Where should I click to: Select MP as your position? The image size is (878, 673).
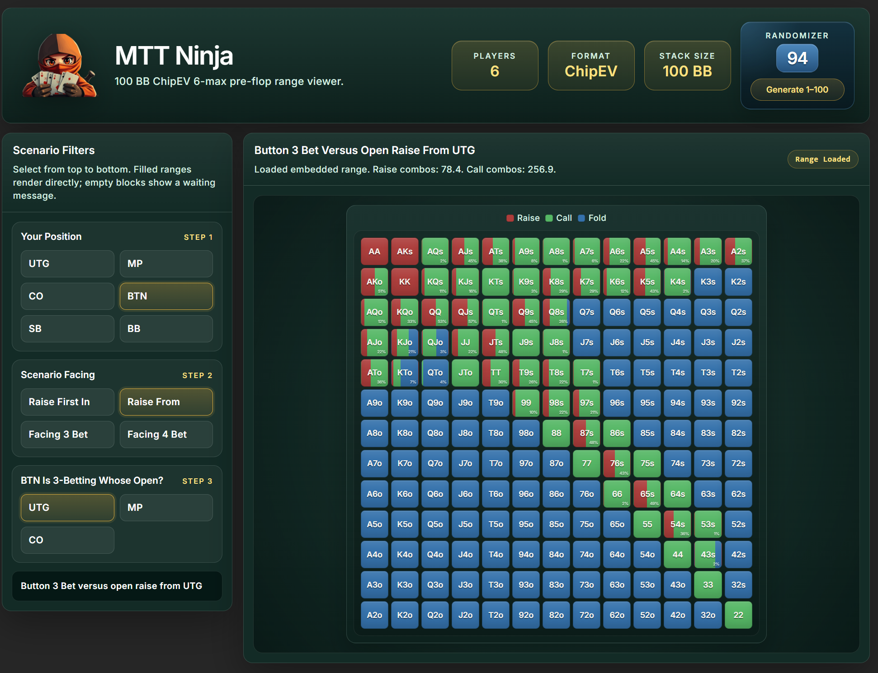[166, 264]
